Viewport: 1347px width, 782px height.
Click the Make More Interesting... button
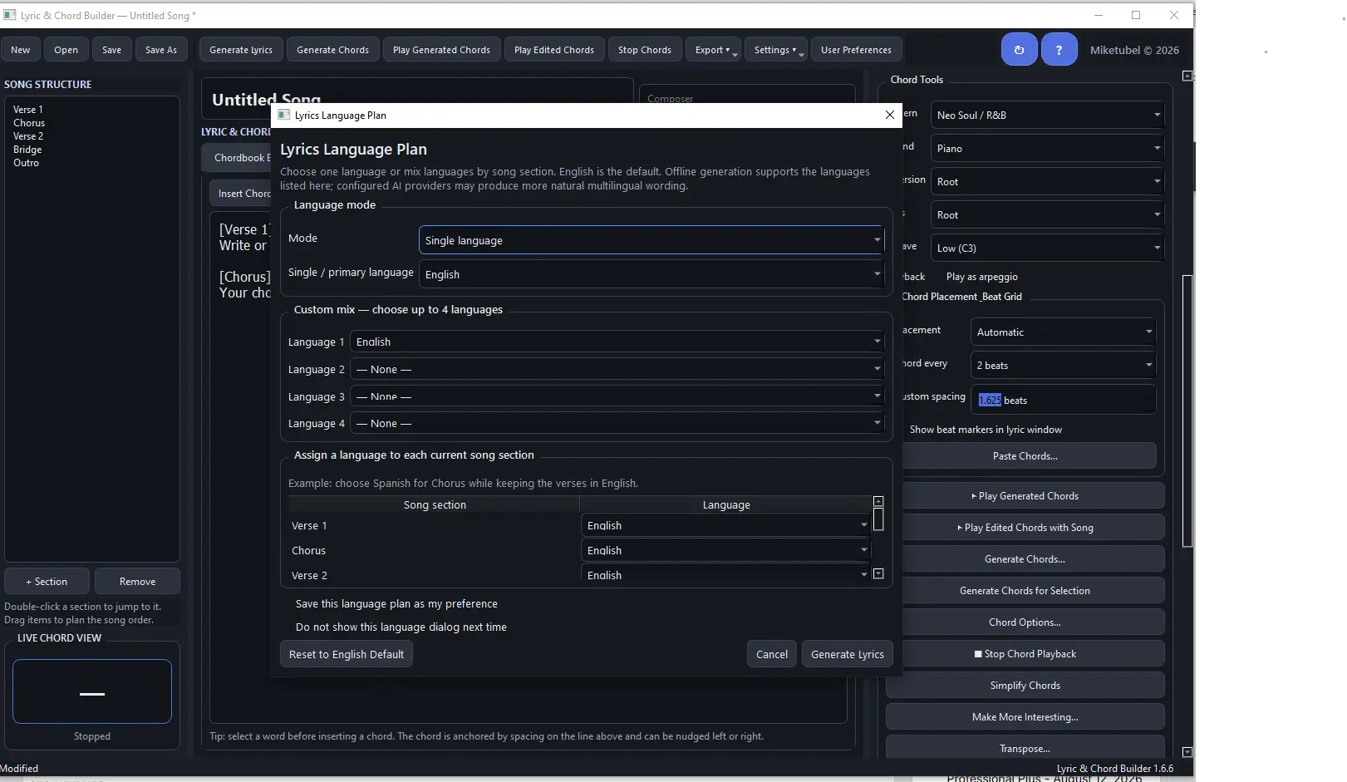tap(1025, 716)
